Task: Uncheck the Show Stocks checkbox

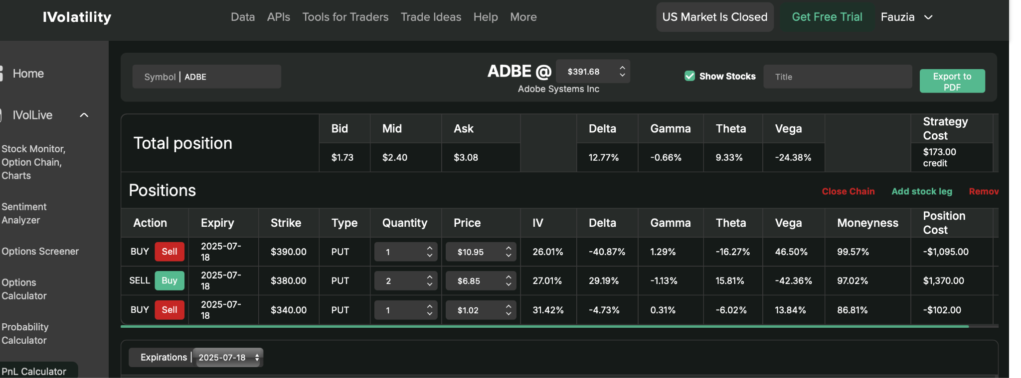Action: click(x=689, y=76)
